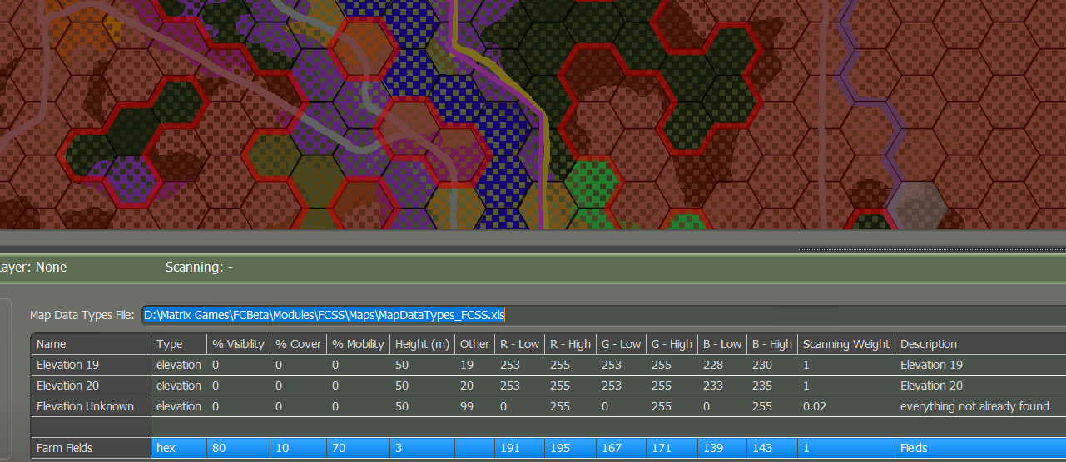1066x462 pixels.
Task: Click Elevation Unknown Other value 99
Action: pos(474,406)
